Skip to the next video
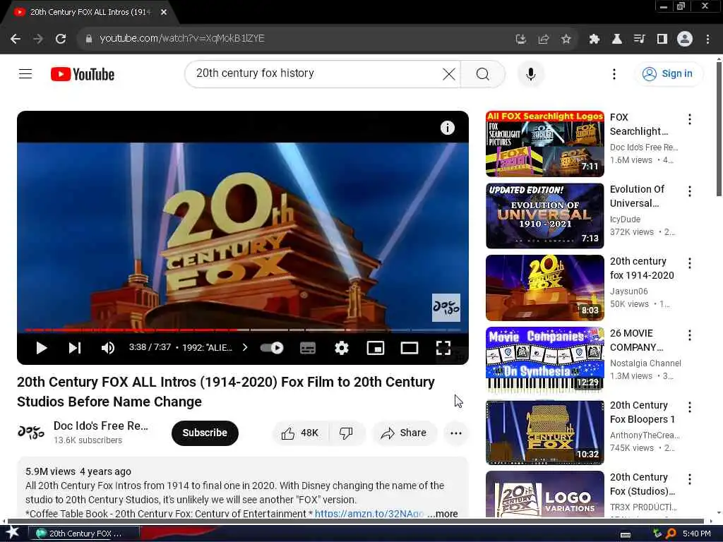This screenshot has width=723, height=542. pyautogui.click(x=75, y=348)
